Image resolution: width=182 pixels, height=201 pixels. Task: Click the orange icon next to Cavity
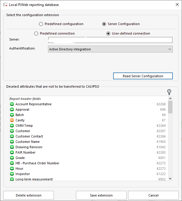[x=12, y=120]
